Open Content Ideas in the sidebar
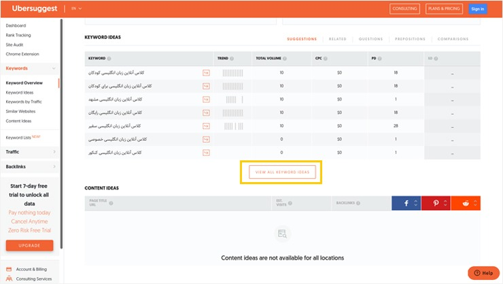This screenshot has height=284, width=503. pyautogui.click(x=18, y=121)
